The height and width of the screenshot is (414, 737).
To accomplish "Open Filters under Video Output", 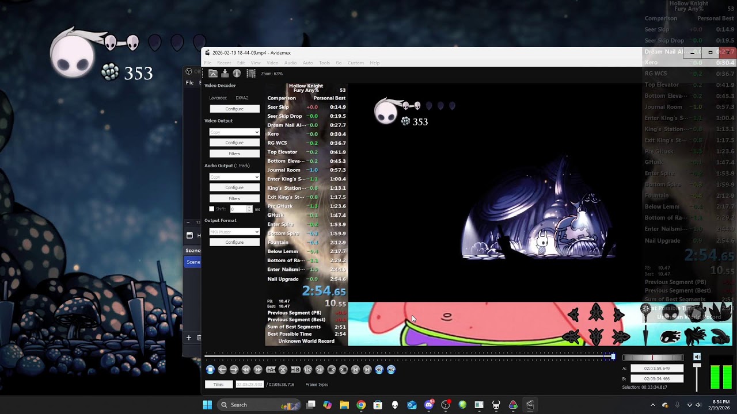I will pos(234,154).
